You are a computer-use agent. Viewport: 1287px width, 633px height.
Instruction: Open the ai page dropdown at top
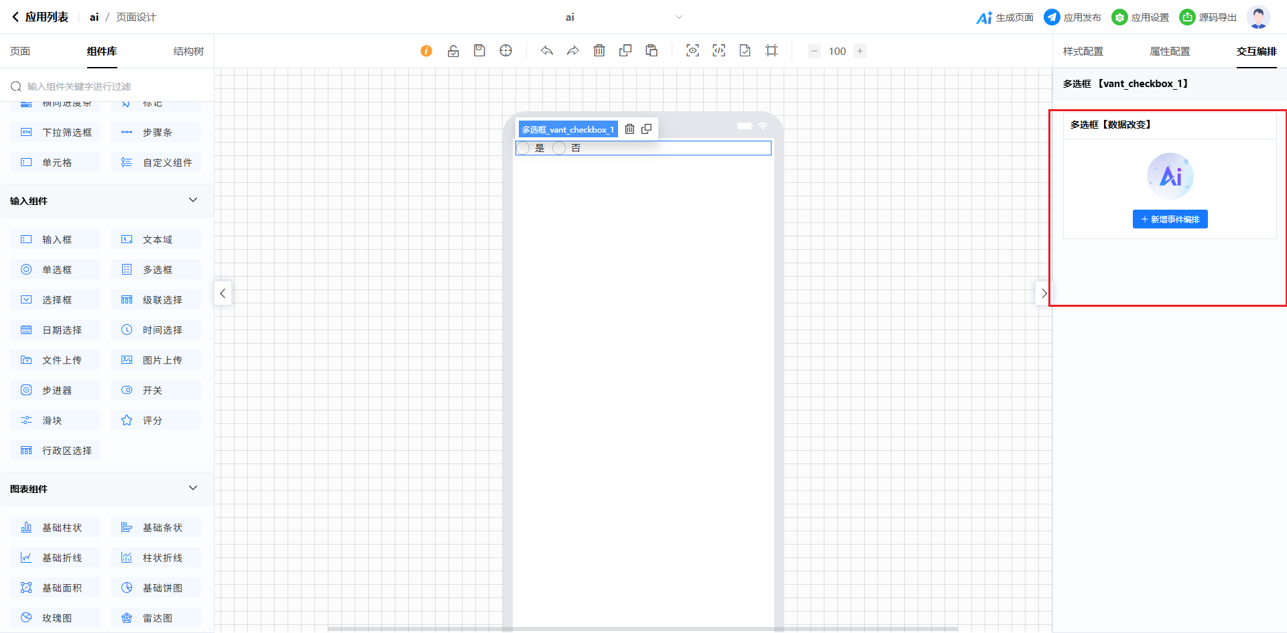tap(678, 17)
